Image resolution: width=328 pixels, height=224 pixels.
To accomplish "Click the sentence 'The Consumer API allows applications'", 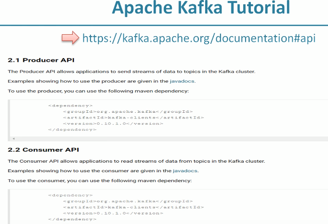I will [x=136, y=161].
